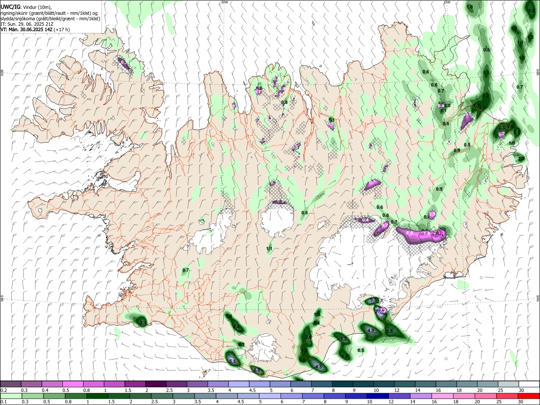This screenshot has height=405, width=540.
Task: Click the '2.6' precipitation value on the map
Action: tap(308, 337)
